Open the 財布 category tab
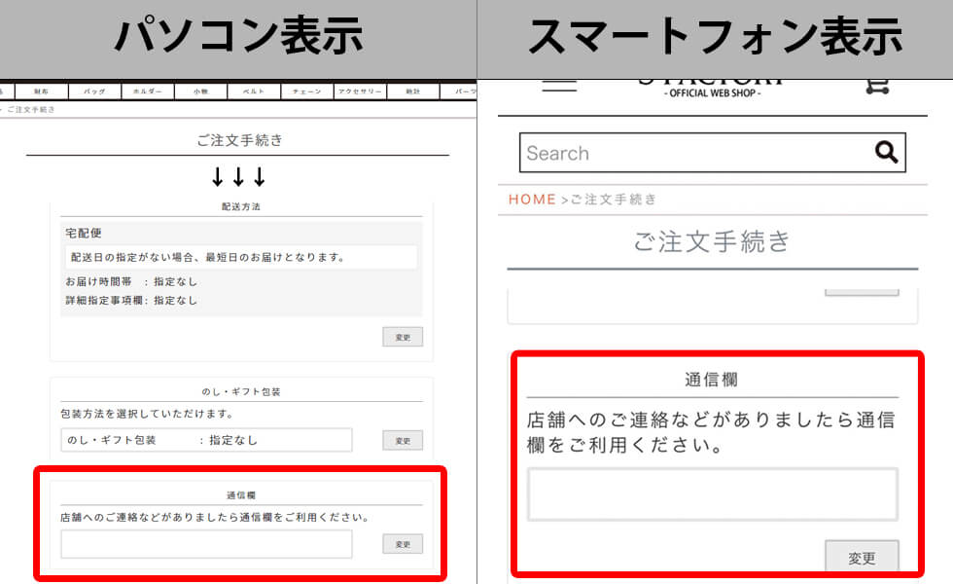The width and height of the screenshot is (953, 584). [42, 91]
